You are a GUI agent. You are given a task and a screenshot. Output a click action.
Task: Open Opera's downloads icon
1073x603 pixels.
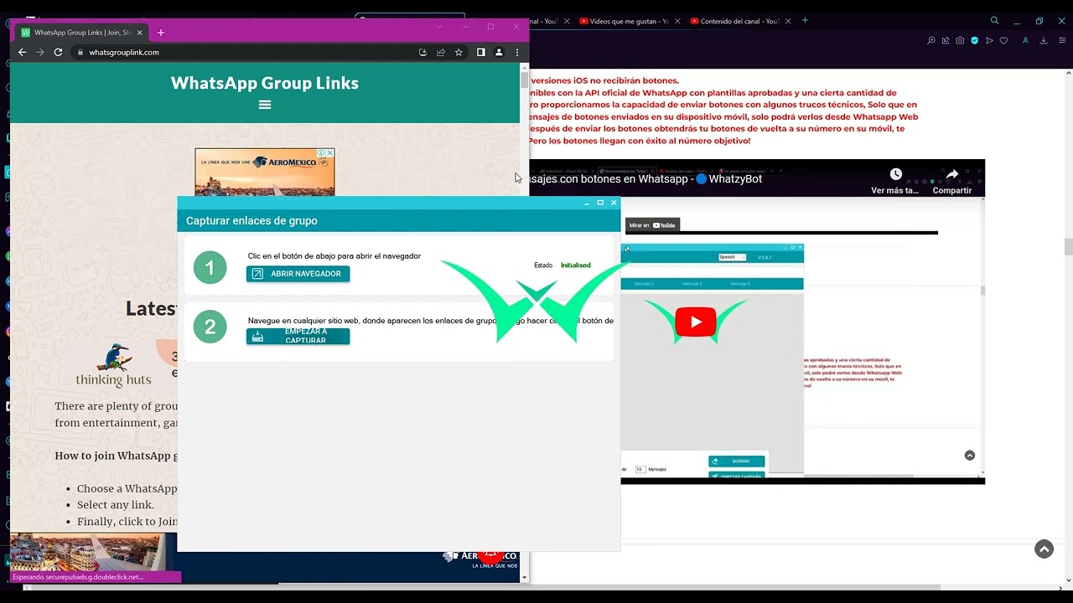pyautogui.click(x=1044, y=40)
